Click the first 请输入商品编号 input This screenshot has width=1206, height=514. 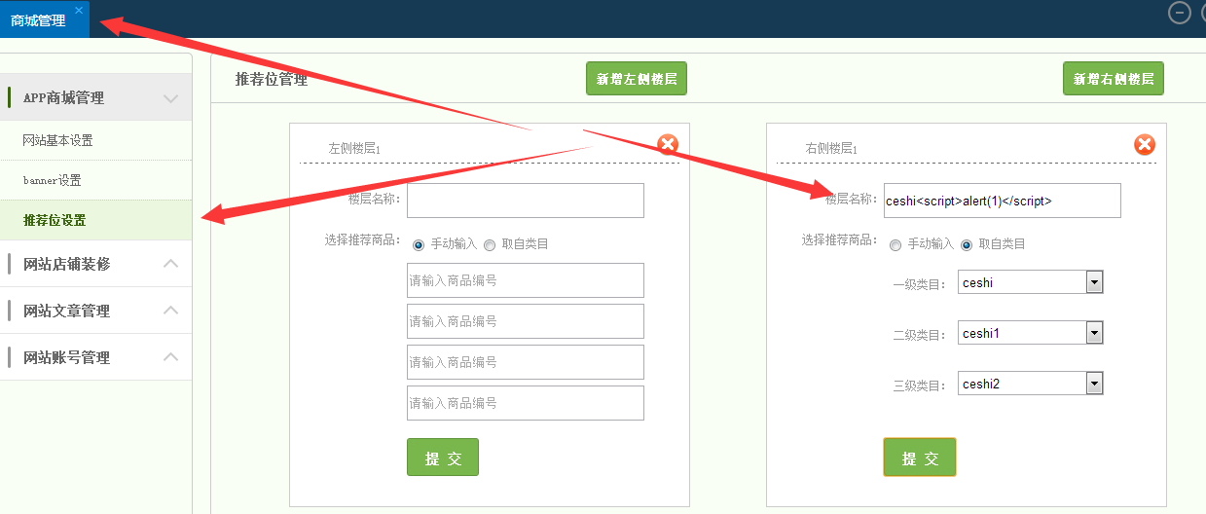526,280
